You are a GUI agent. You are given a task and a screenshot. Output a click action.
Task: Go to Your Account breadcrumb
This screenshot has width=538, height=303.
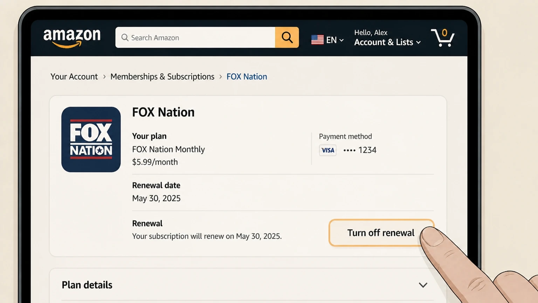click(74, 76)
